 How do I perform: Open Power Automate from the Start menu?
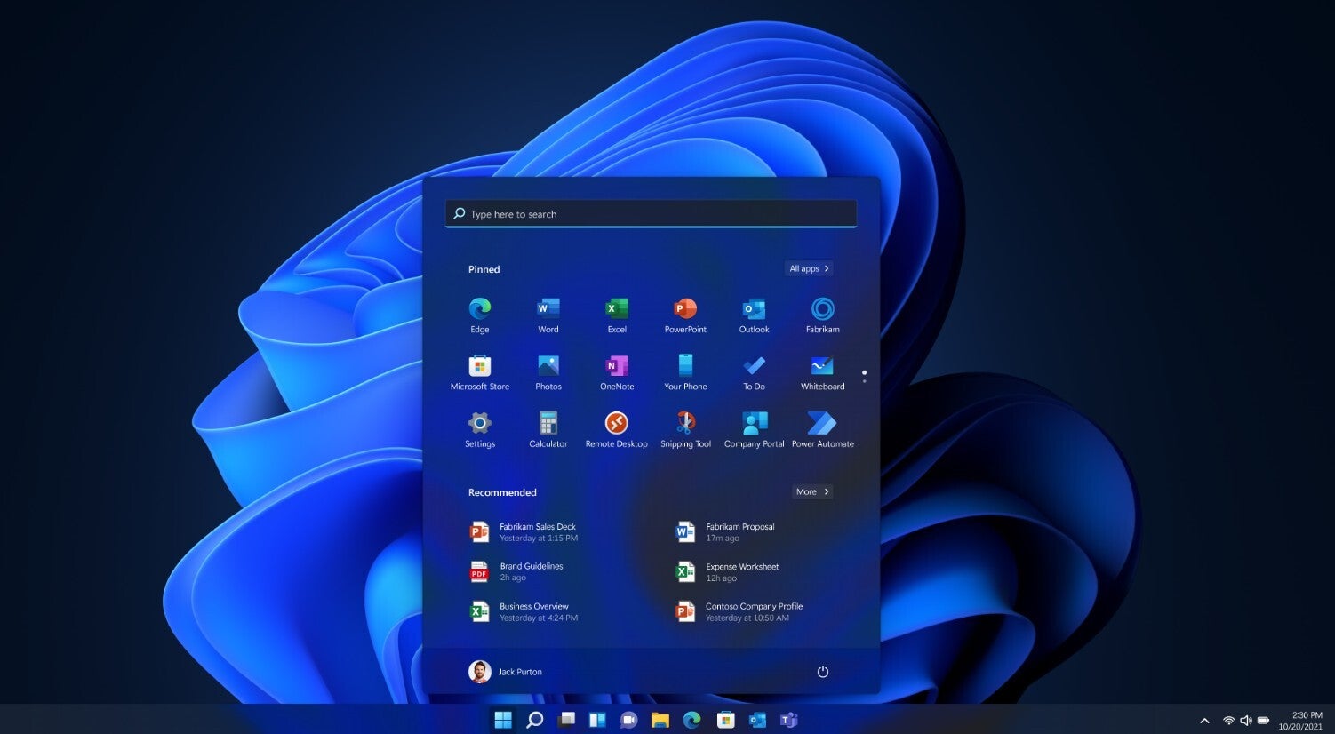click(821, 424)
